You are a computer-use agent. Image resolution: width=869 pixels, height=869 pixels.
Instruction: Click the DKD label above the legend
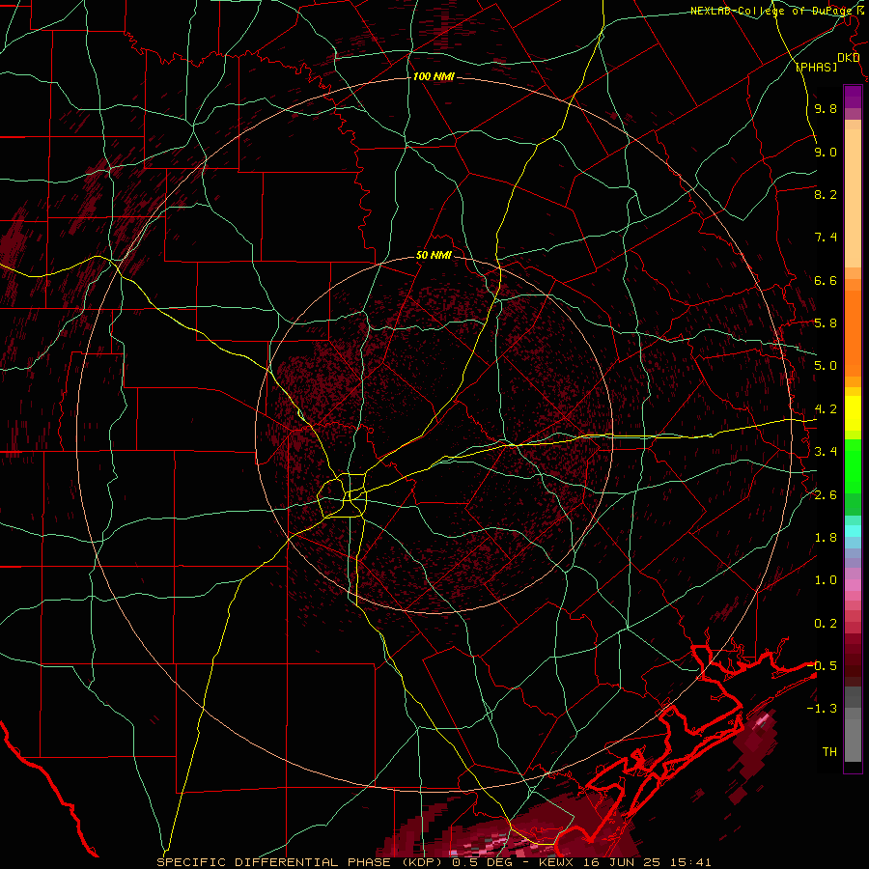[x=848, y=58]
